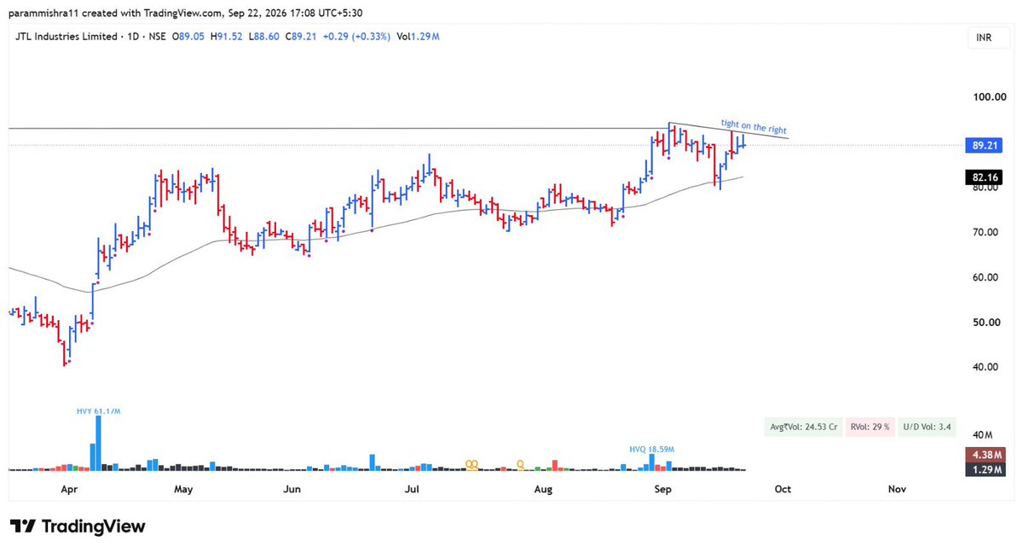This screenshot has height=552, width=1023.
Task: Click the Jul label on time axis
Action: 413,490
